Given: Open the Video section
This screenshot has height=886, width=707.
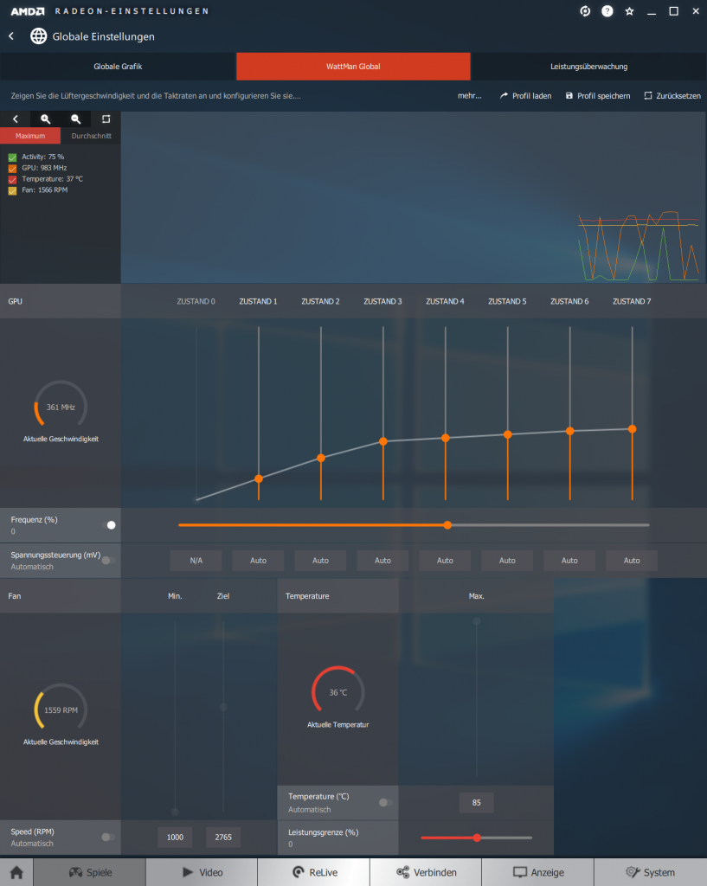Looking at the screenshot, I should pyautogui.click(x=202, y=872).
